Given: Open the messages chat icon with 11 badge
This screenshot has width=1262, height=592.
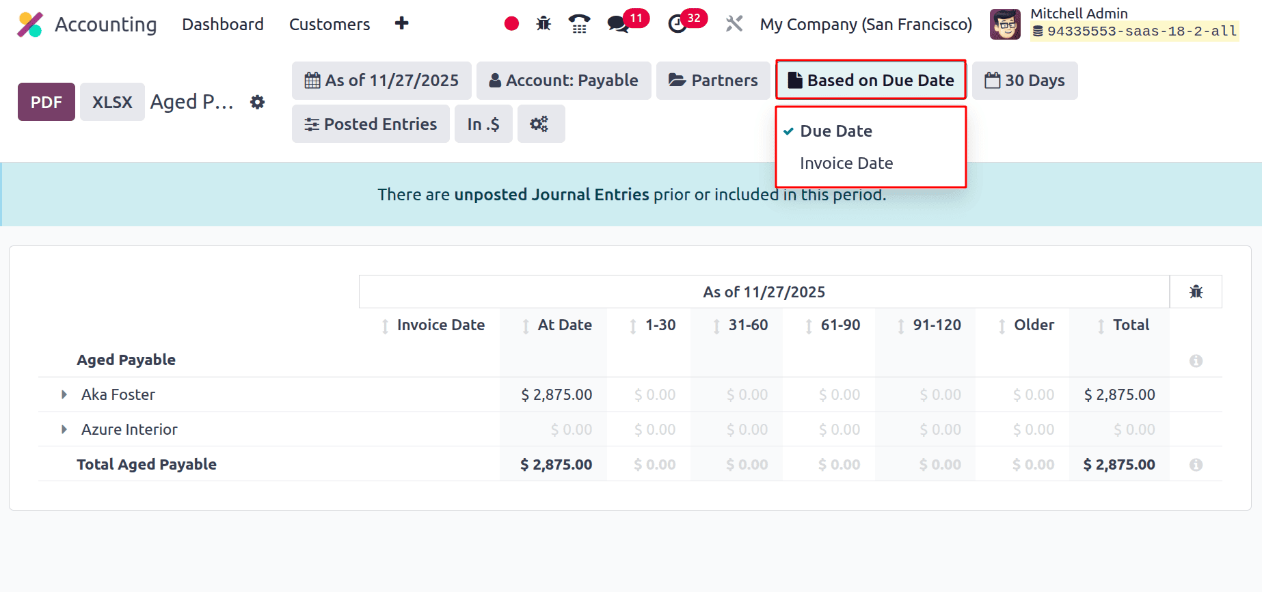Looking at the screenshot, I should tap(619, 24).
